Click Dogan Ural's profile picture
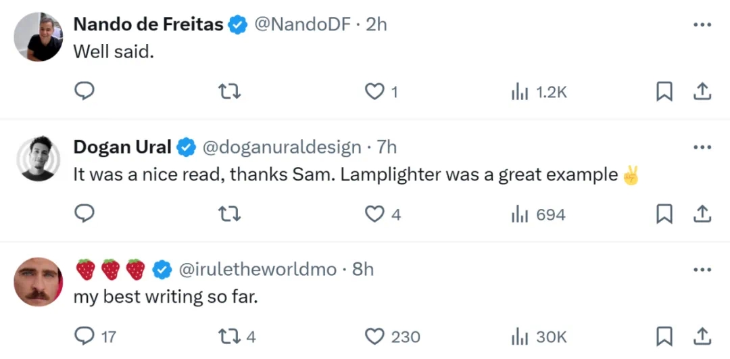The width and height of the screenshot is (730, 359). click(38, 158)
